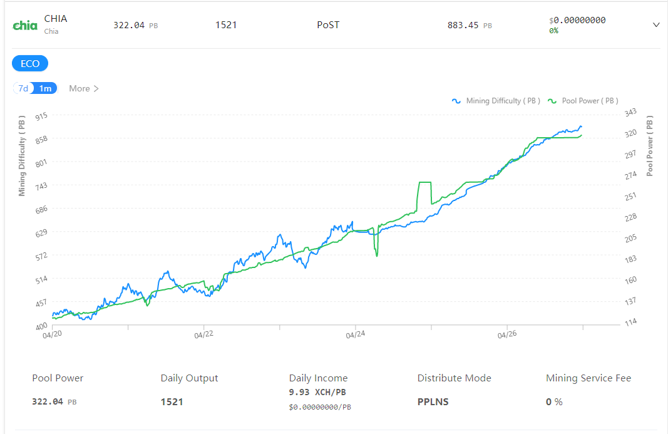Click the green Chia logo icon

(x=25, y=26)
